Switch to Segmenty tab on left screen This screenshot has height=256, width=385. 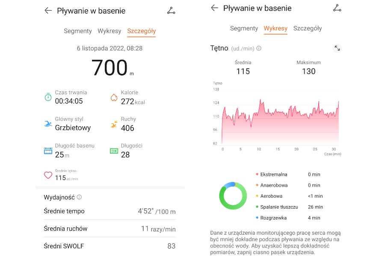coord(77,31)
